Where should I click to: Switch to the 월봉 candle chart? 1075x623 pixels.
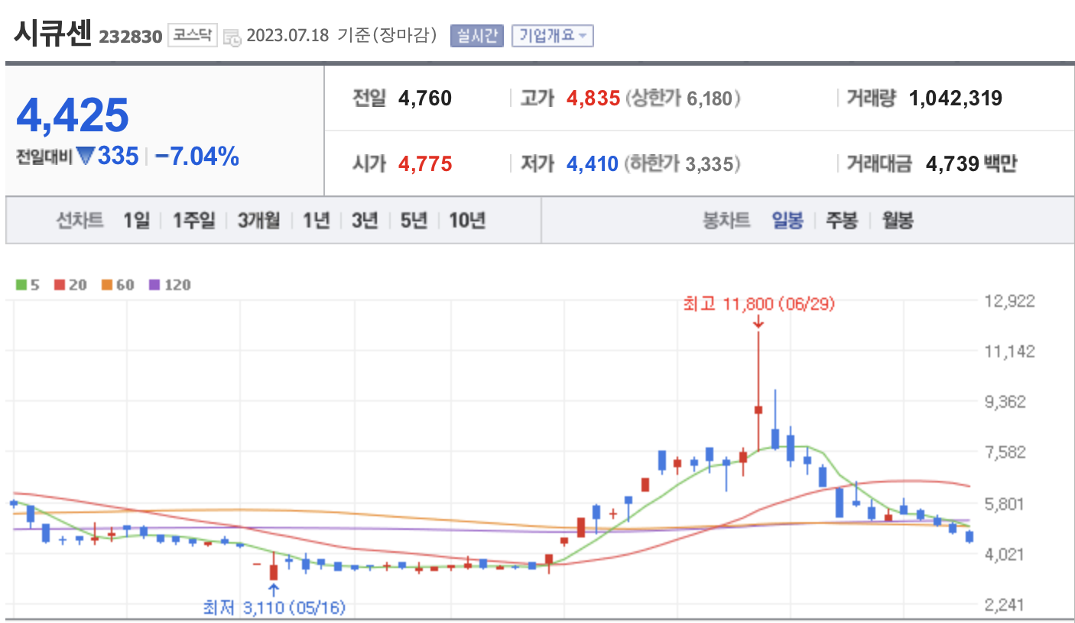click(897, 221)
